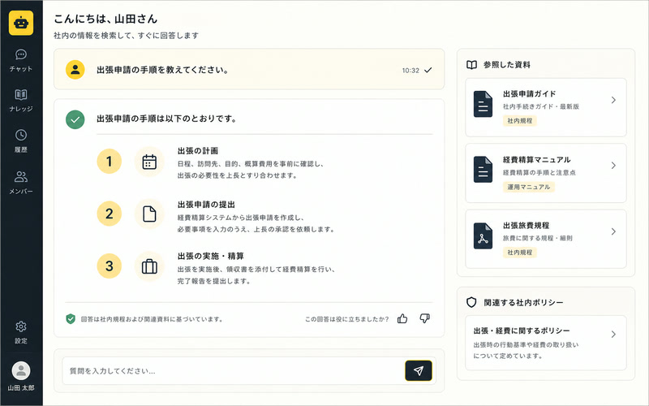Click the 出張申請の手順は以下のとおりです。 answer heading
The width and height of the screenshot is (649, 406).
coord(167,119)
